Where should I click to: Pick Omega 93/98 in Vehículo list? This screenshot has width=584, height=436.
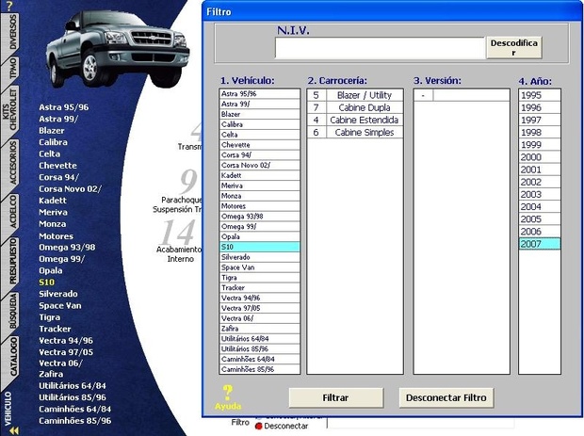coord(260,216)
